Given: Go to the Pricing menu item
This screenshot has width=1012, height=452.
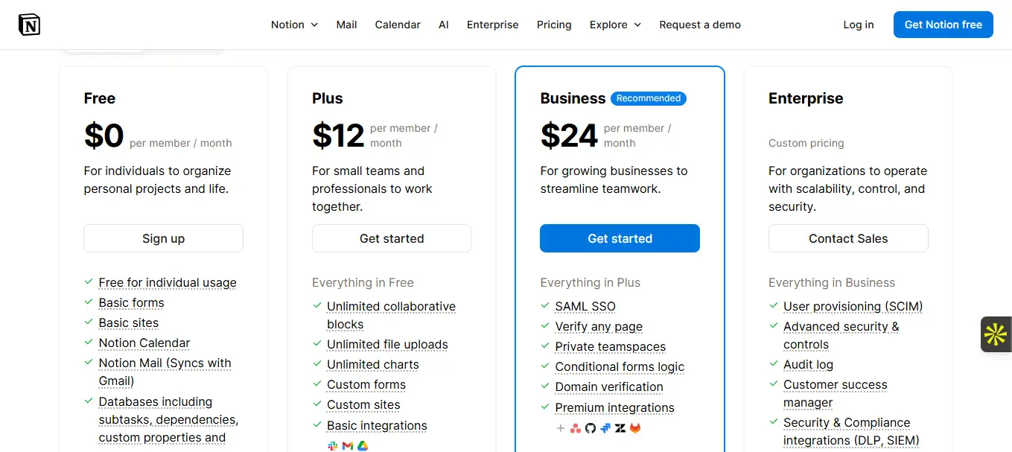Looking at the screenshot, I should click(554, 25).
